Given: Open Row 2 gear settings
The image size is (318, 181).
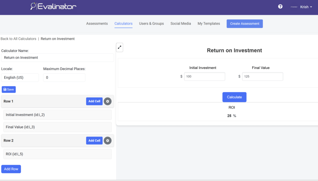Looking at the screenshot, I should pos(107,141).
